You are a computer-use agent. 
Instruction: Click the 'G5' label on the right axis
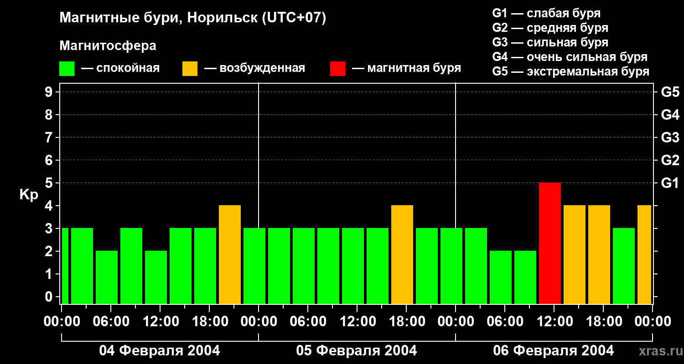(670, 92)
